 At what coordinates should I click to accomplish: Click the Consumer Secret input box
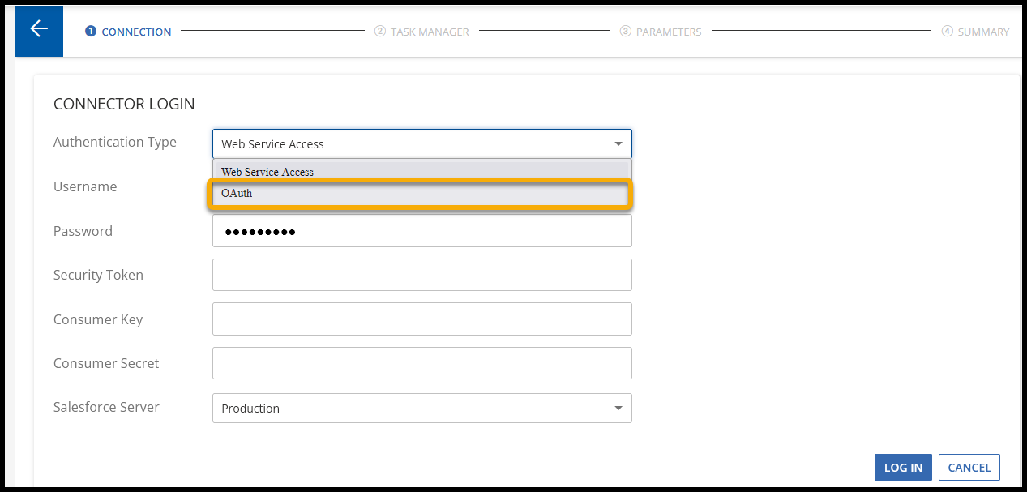click(421, 363)
